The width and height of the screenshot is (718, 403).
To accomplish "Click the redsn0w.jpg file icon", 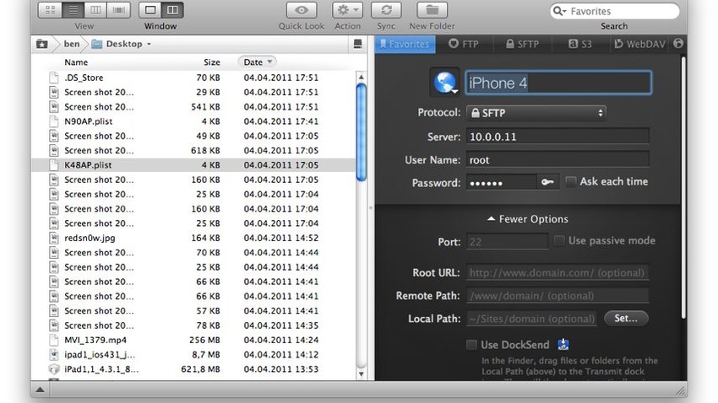I will (54, 238).
